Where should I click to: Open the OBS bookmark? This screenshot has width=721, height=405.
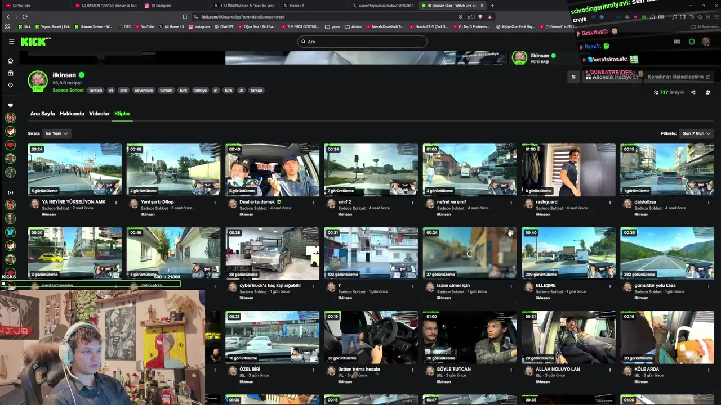click(124, 26)
